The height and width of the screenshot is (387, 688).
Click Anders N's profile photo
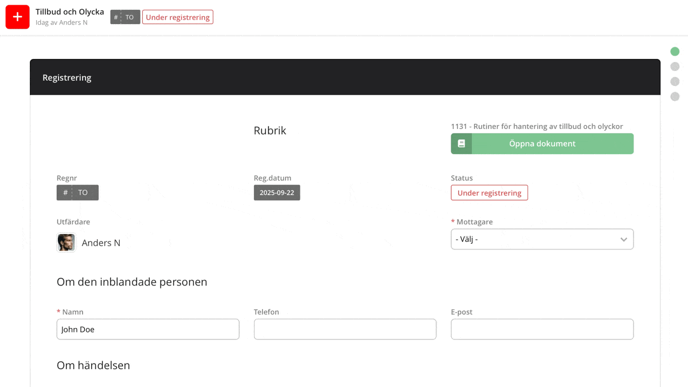click(x=66, y=243)
